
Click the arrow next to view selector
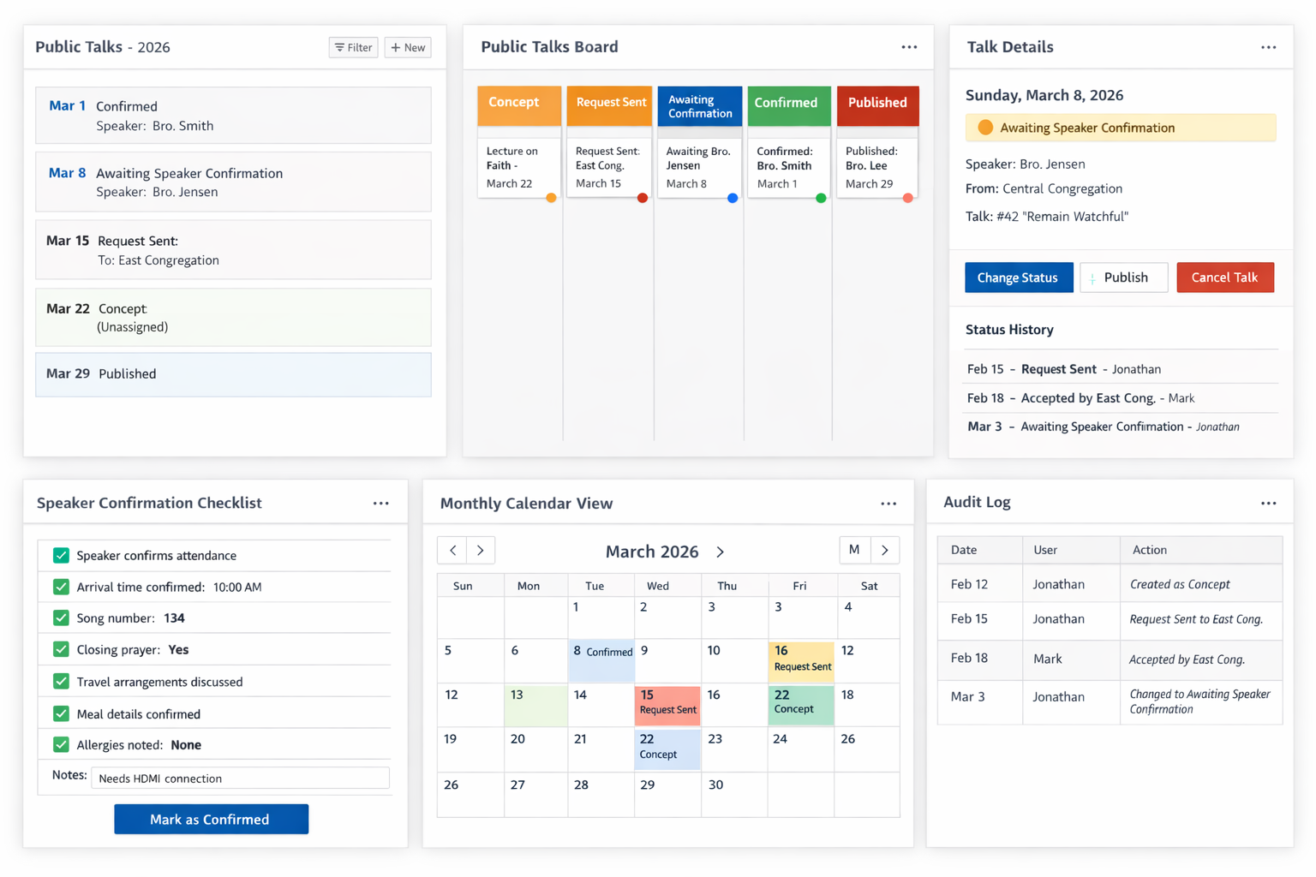pyautogui.click(x=885, y=550)
